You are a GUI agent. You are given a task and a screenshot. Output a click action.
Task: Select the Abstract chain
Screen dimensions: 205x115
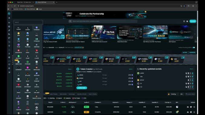18,57
